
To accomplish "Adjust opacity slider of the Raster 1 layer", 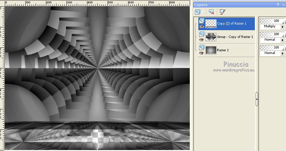I will coord(272,47).
